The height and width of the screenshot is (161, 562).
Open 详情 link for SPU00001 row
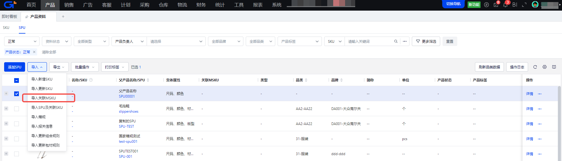[x=530, y=94]
